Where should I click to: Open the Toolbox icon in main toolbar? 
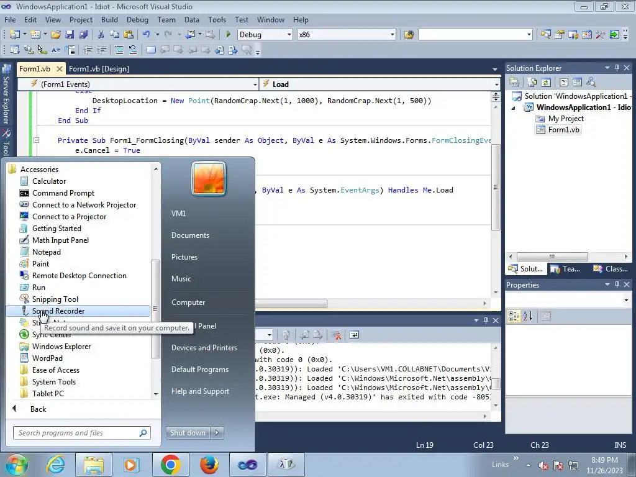601,35
